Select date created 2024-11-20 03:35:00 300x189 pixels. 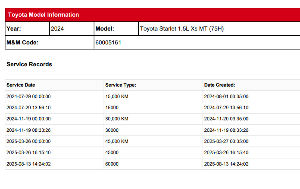click(226, 119)
